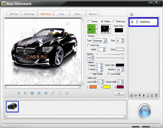
Task: Expand the black pattern picker dropdown
Action: tap(110, 29)
